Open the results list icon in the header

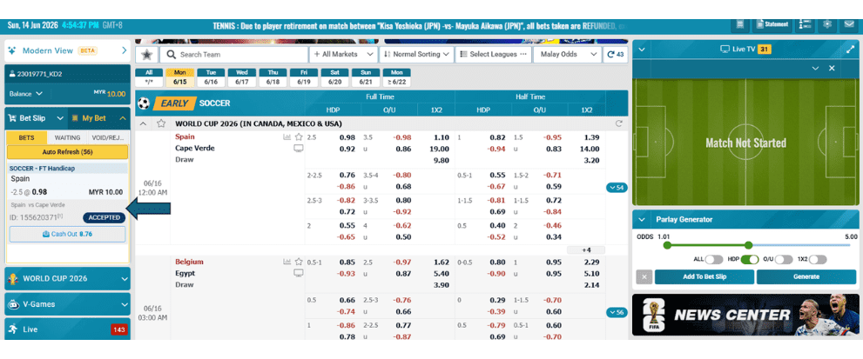click(740, 24)
